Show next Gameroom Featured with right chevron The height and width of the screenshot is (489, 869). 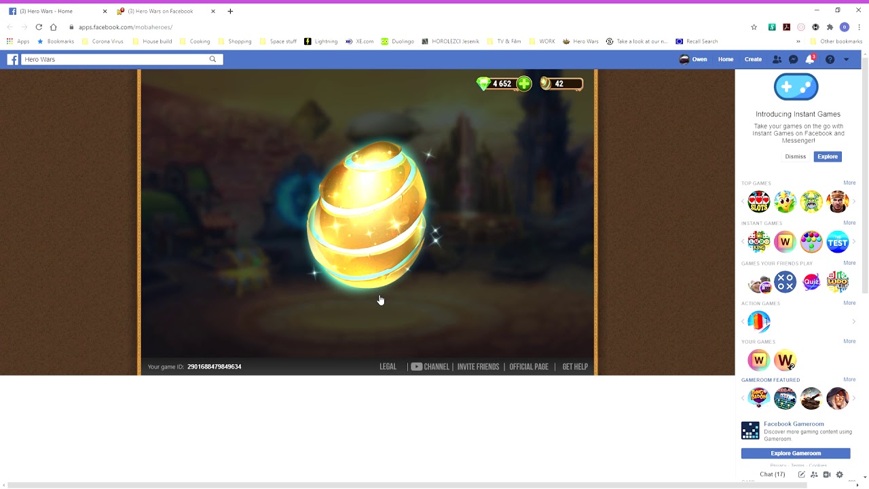click(853, 398)
